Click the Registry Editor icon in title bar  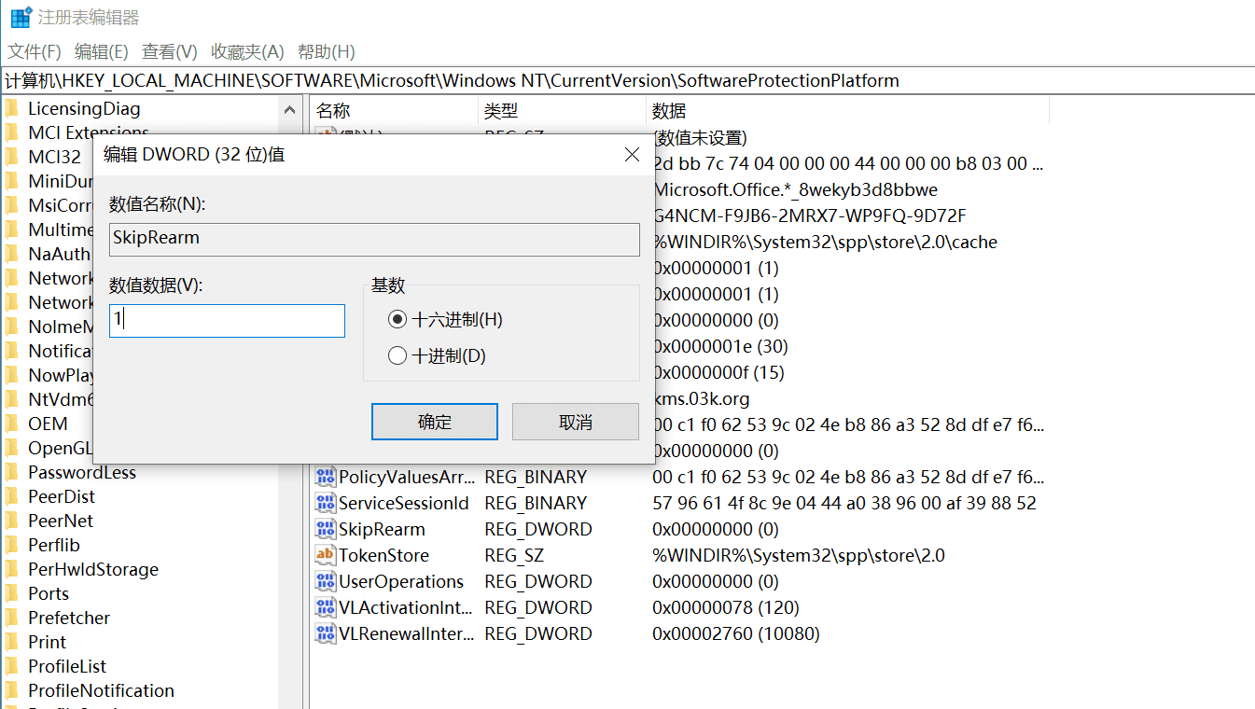(x=21, y=16)
